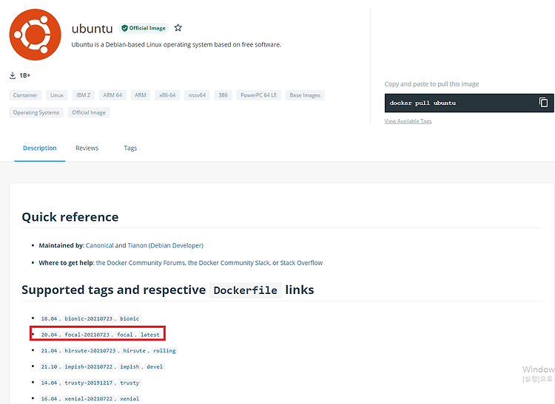Screen dimensions: 555x404
Task: Open the 14.04 tag link
Action: click(49, 383)
